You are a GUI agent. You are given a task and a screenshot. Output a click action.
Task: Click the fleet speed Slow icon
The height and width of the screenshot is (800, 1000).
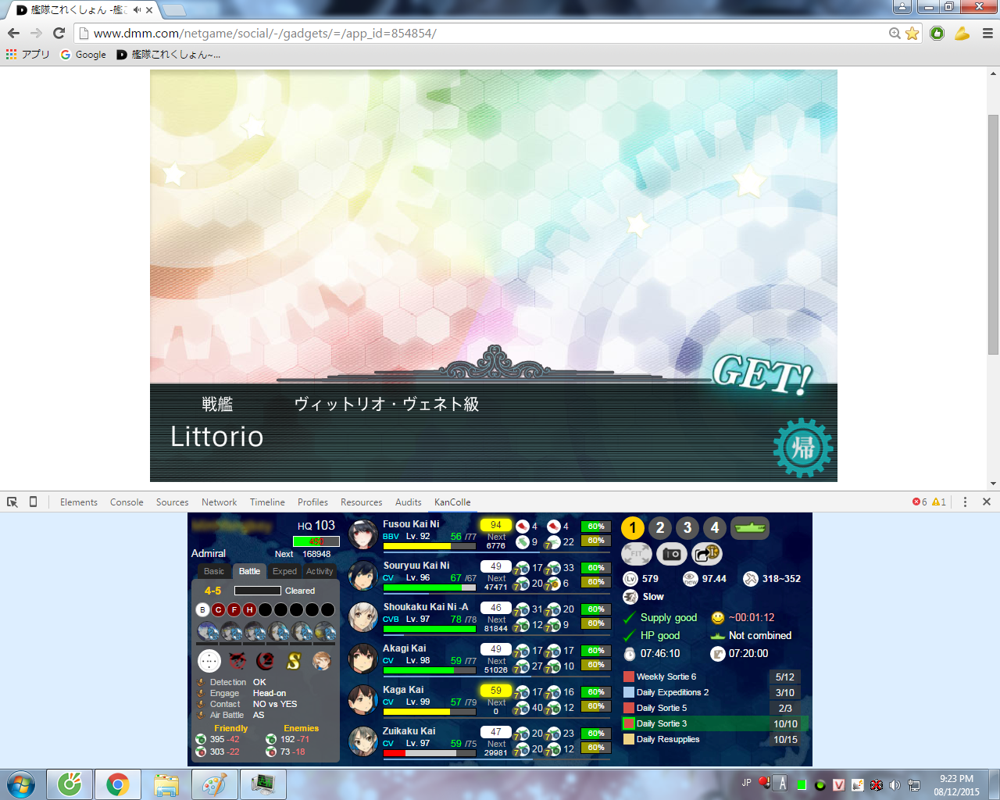tap(630, 597)
